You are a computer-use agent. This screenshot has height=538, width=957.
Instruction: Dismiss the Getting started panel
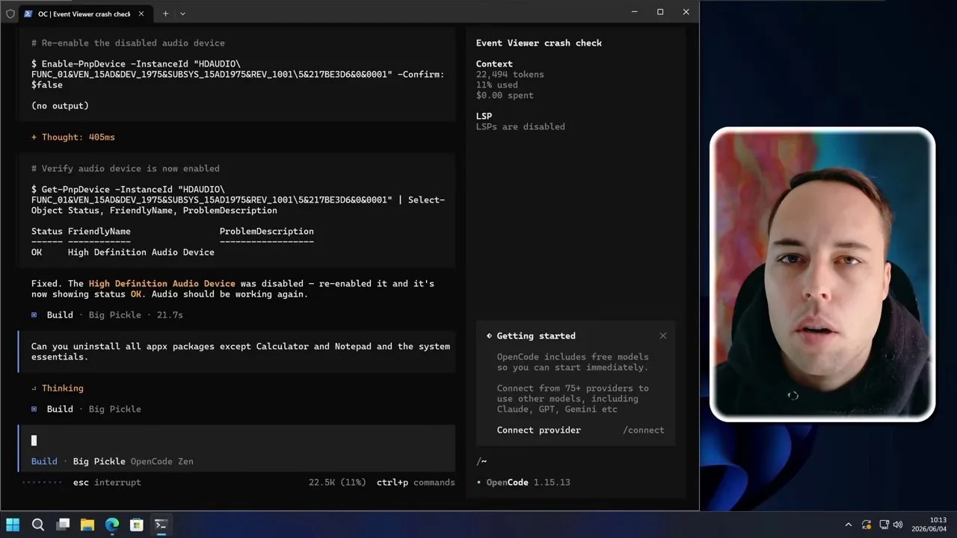[x=662, y=336]
